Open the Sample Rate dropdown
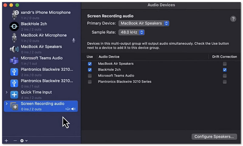The height and width of the screenshot is (146, 243). (x=132, y=32)
